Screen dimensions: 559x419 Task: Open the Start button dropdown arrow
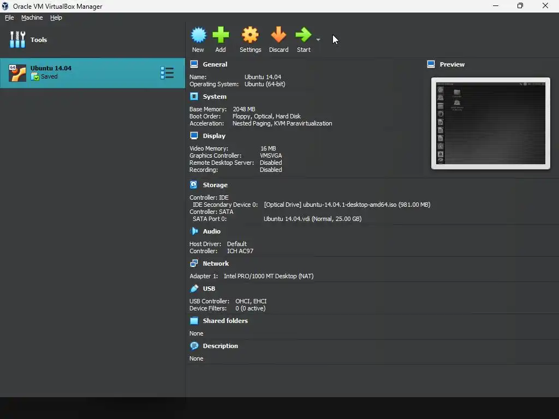[318, 39]
